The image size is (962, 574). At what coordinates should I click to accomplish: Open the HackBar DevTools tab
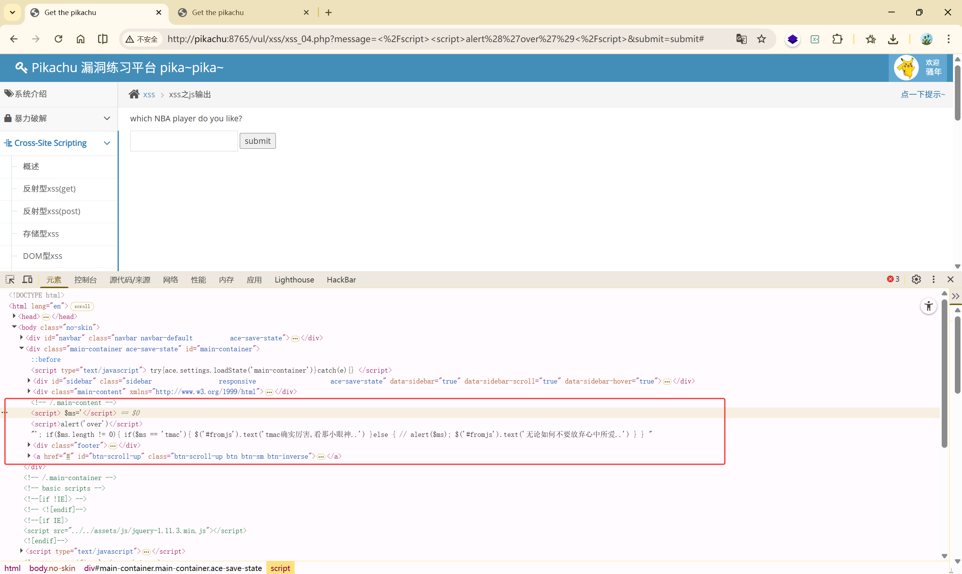[341, 279]
